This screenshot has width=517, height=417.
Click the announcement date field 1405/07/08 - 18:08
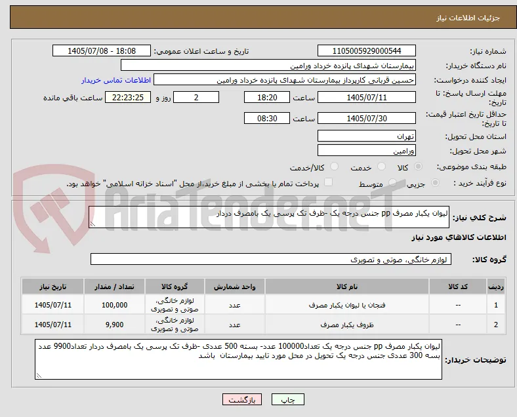point(102,50)
